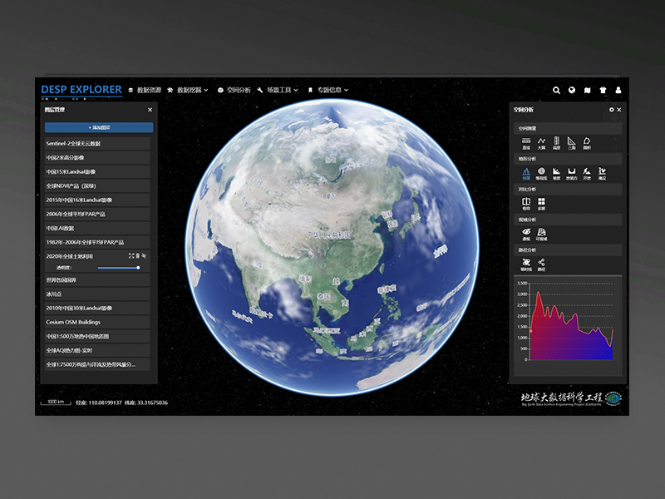Select the cut-and-fill volume analysis tool
The image size is (665, 499).
(x=572, y=174)
